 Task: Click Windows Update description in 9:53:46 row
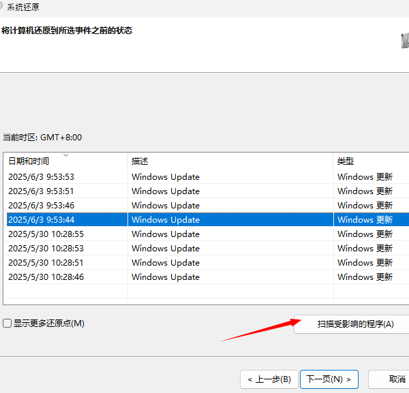click(x=166, y=206)
